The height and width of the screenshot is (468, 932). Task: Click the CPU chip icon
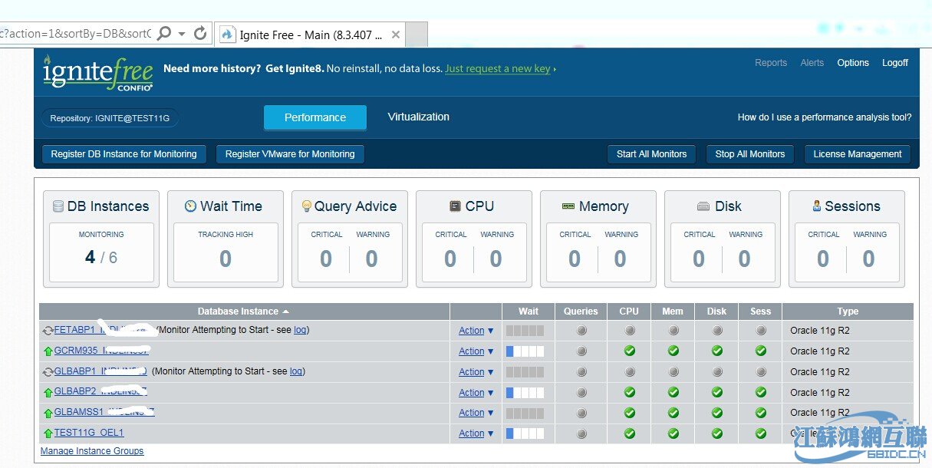(456, 206)
